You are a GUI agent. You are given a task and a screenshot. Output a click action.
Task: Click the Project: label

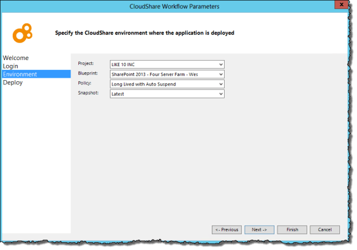pyautogui.click(x=86, y=64)
